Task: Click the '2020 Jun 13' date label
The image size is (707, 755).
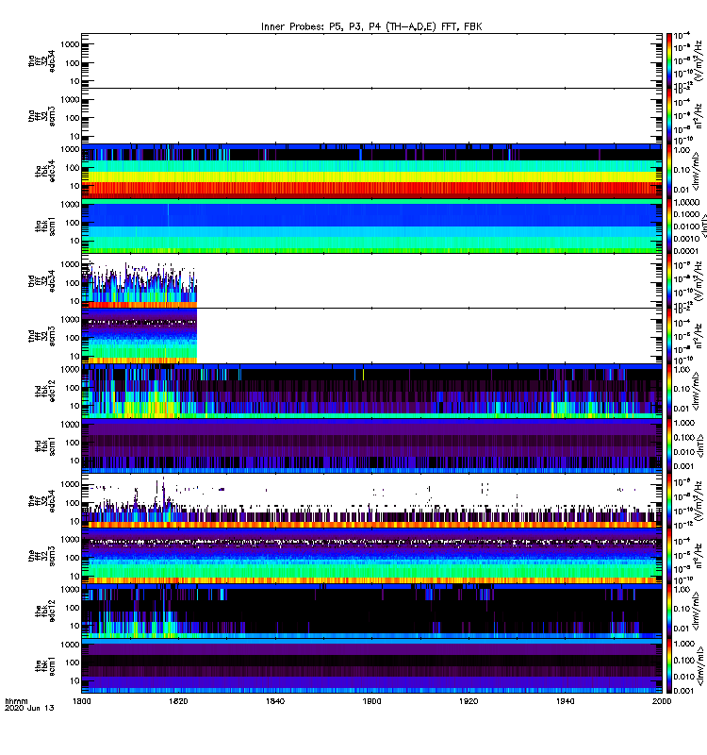Action: click(x=29, y=708)
